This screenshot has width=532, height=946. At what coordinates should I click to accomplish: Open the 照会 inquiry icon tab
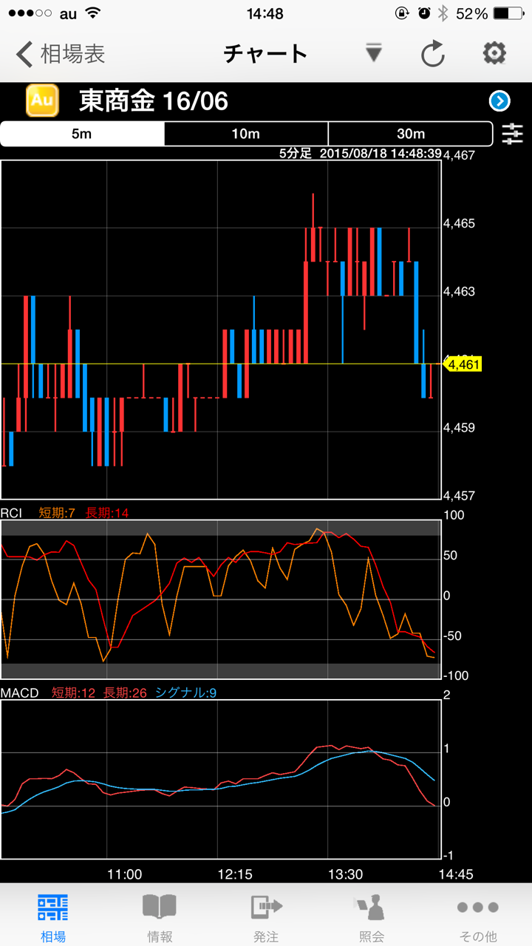(x=372, y=916)
